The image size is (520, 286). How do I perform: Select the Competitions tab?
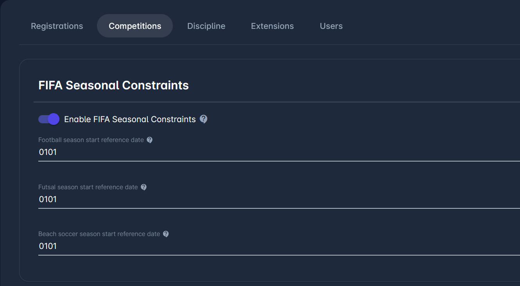coord(135,26)
